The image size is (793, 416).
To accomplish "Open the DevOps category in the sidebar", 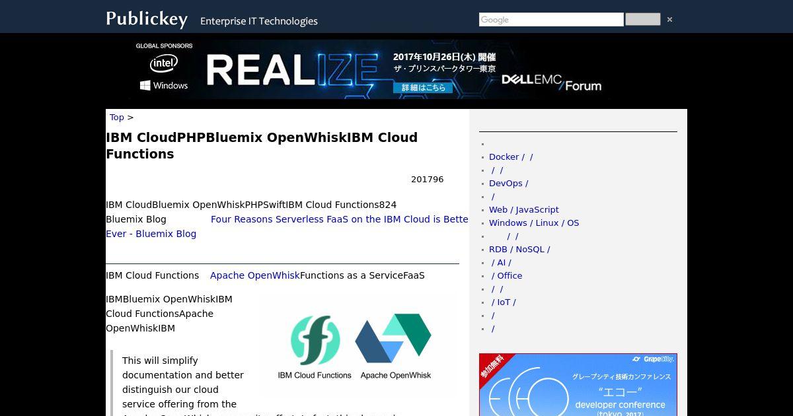I will pyautogui.click(x=508, y=184).
